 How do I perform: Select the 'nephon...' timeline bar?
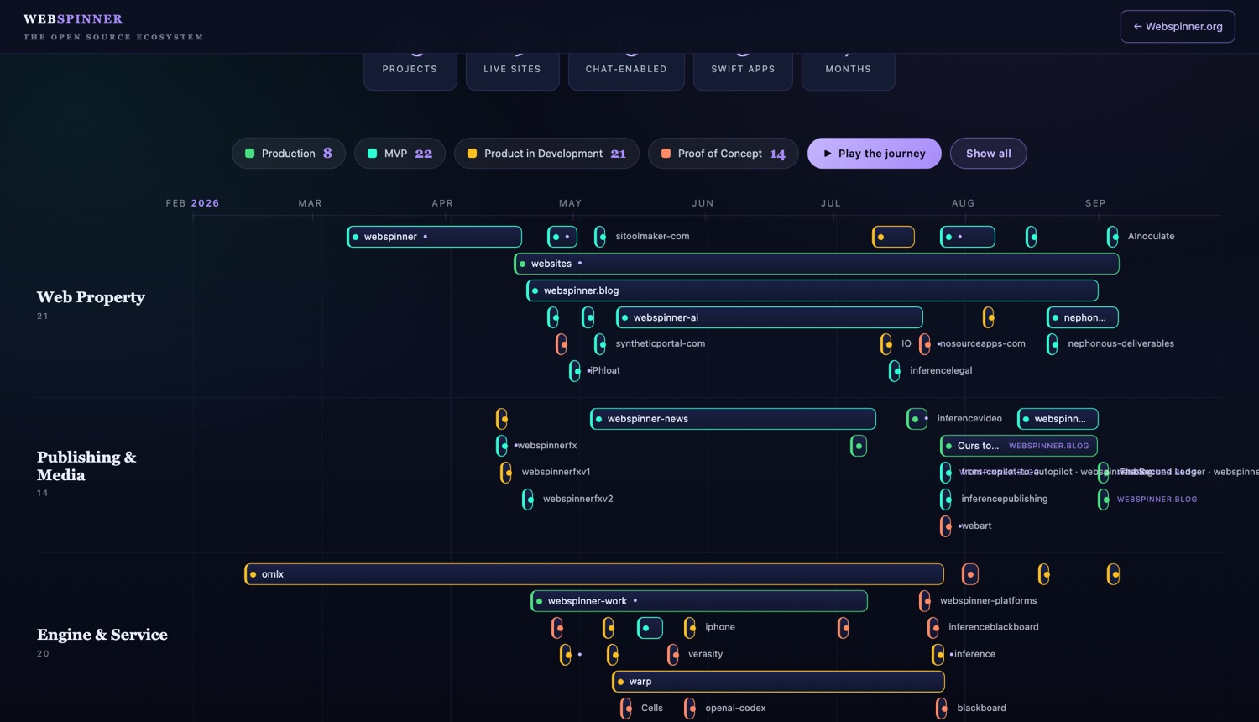[1083, 317]
